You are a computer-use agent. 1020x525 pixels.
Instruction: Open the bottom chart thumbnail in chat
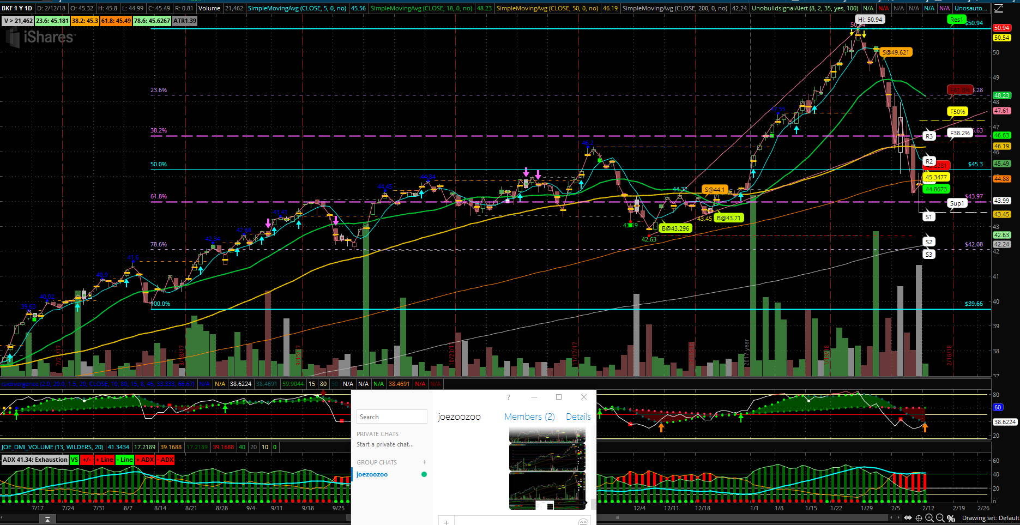[x=547, y=491]
